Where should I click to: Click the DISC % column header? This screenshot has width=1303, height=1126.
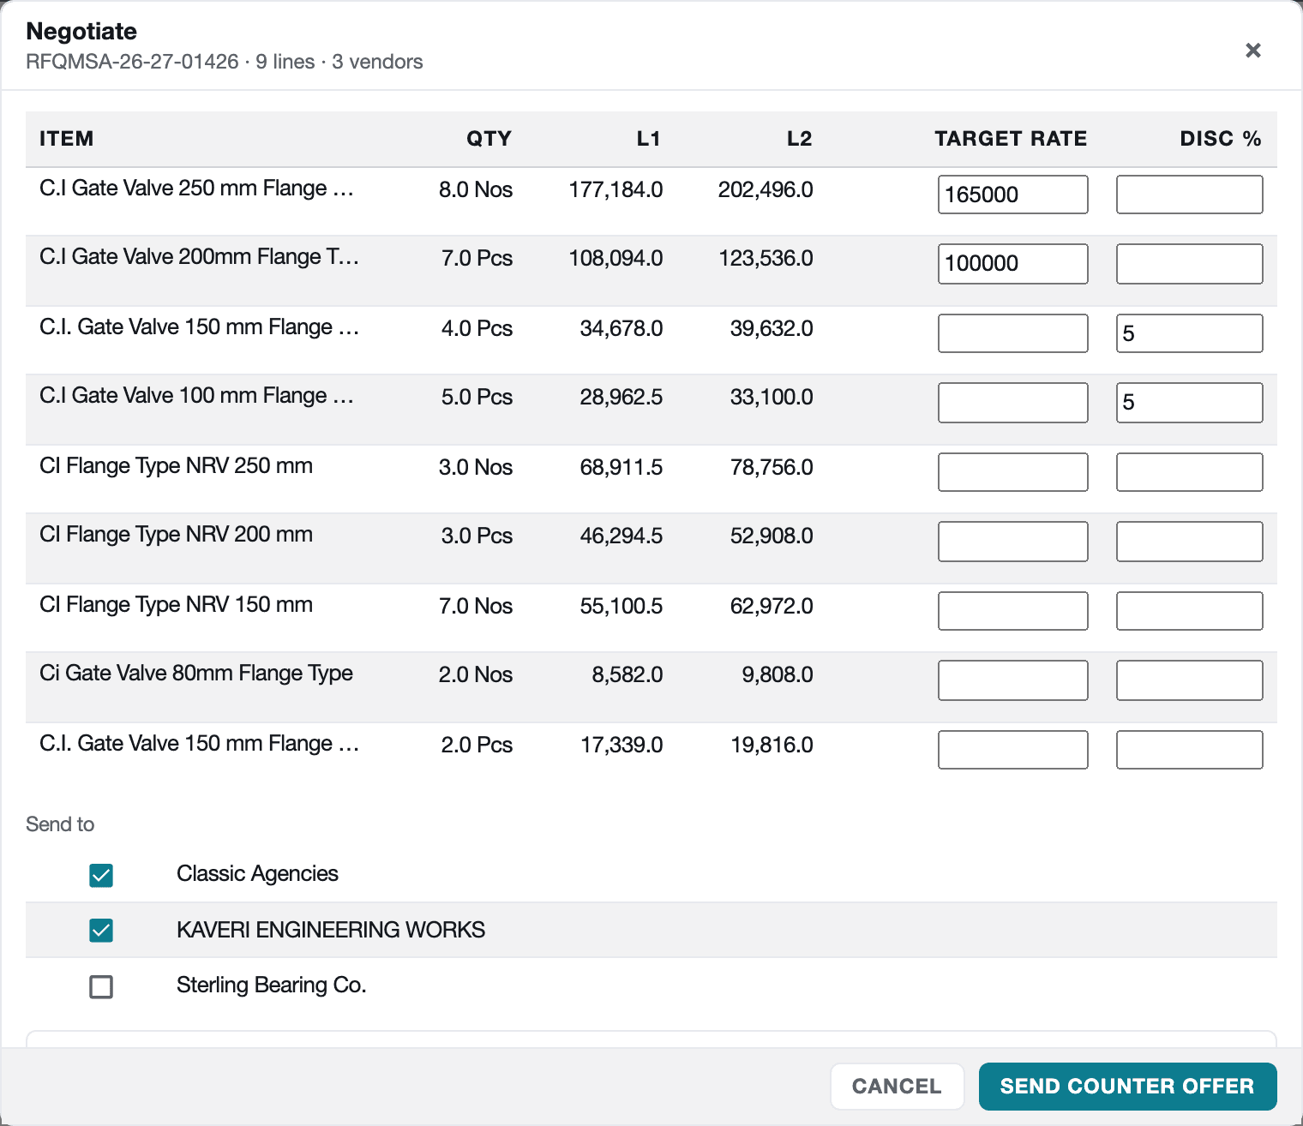click(1221, 139)
